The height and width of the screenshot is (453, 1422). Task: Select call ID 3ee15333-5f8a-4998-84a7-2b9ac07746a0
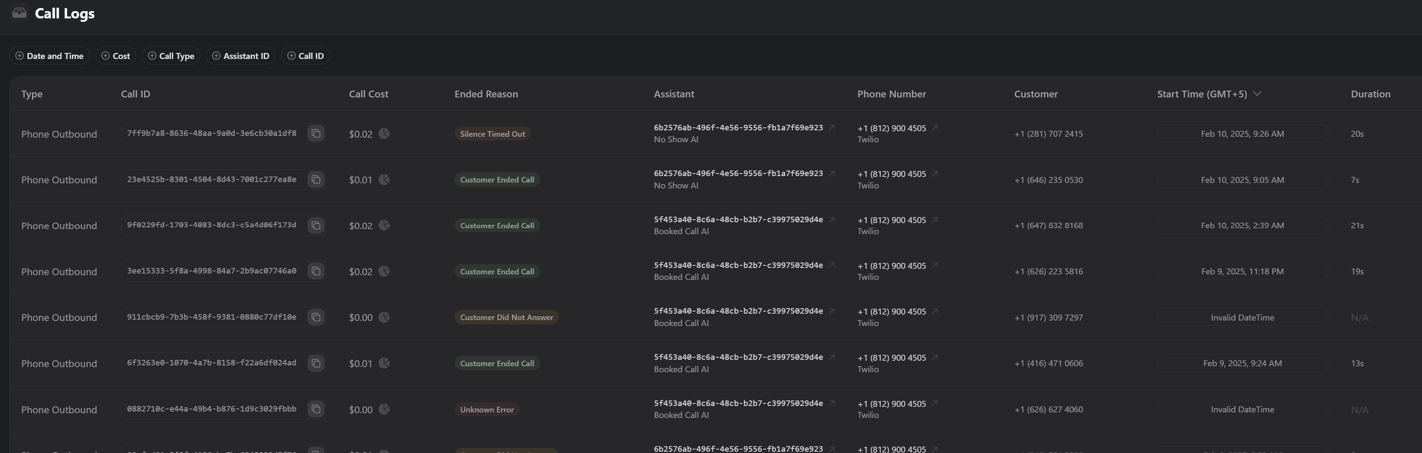(x=211, y=271)
